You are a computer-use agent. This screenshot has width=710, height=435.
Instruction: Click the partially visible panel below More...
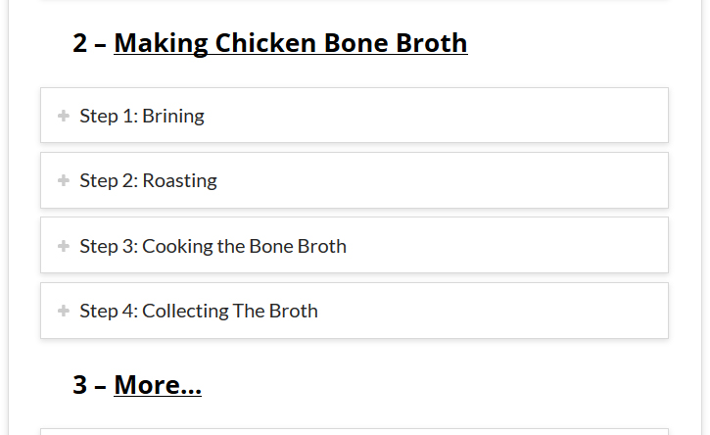point(354,431)
